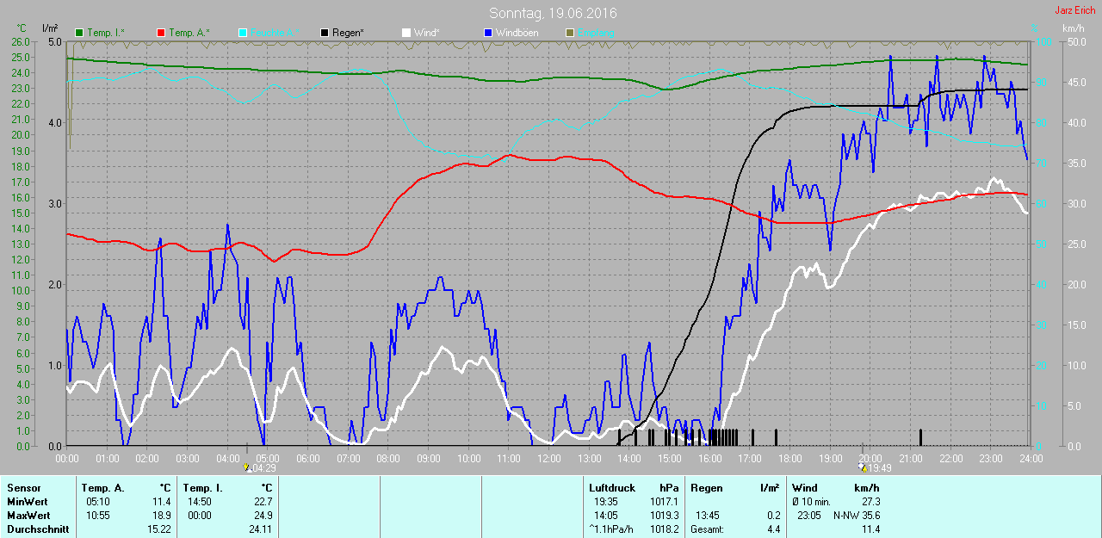Screen dimensions: 1102x538
Task: Click the indoor minimum value 22.7
Action: click(263, 502)
